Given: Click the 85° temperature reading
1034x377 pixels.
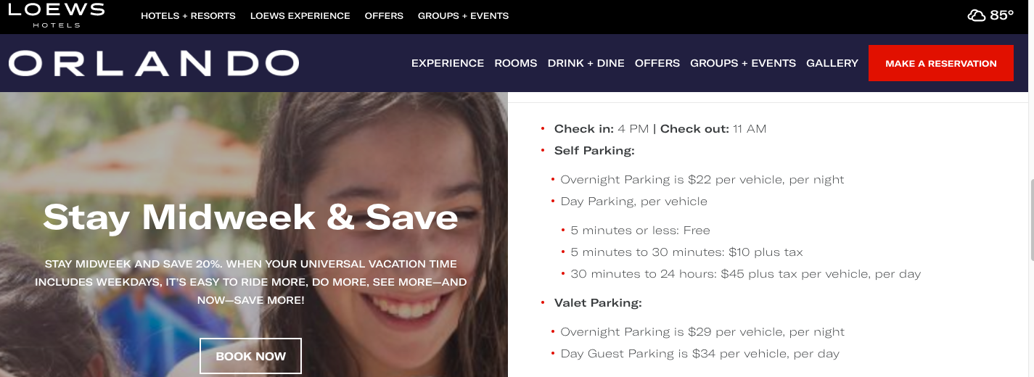Looking at the screenshot, I should 1001,15.
